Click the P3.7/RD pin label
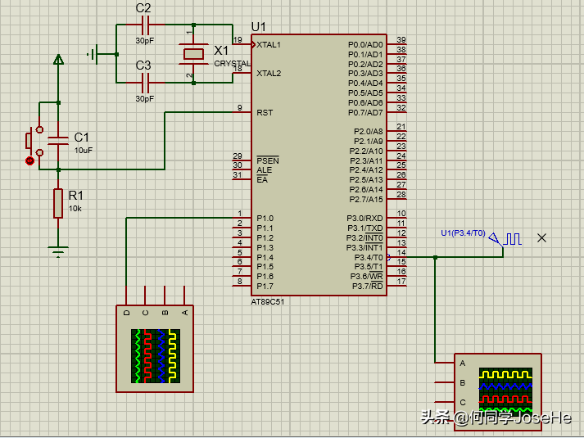 pyautogui.click(x=367, y=287)
